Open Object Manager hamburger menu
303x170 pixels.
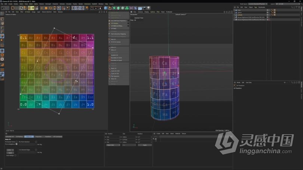click(235, 7)
